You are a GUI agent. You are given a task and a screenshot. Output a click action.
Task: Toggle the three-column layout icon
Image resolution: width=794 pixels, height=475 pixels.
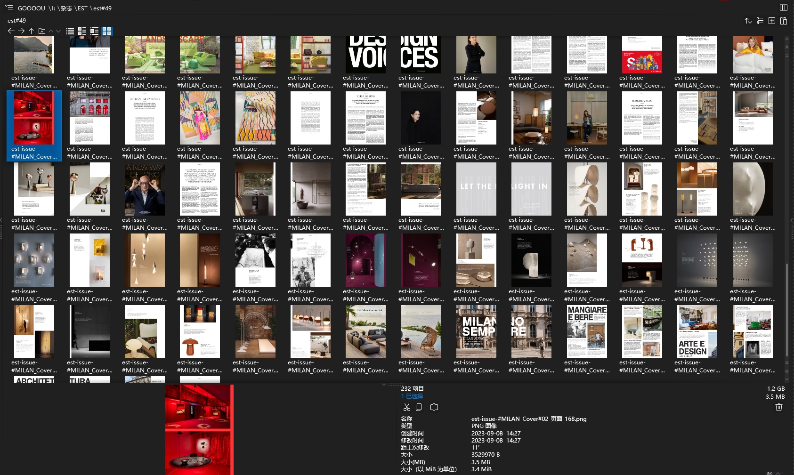[x=784, y=8]
